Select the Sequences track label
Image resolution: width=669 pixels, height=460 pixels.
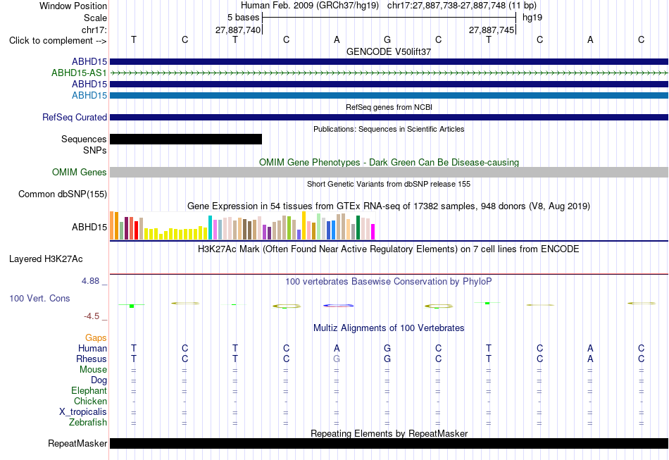(84, 139)
